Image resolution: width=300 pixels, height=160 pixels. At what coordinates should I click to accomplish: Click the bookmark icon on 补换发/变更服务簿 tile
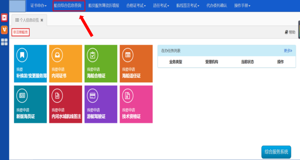[22, 55]
